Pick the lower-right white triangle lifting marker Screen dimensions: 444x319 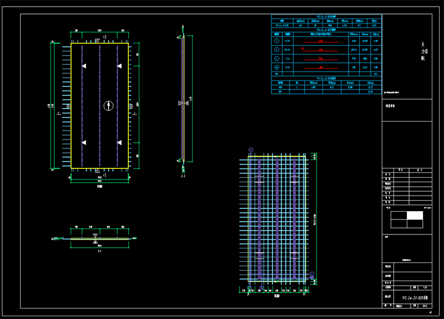coord(119,143)
